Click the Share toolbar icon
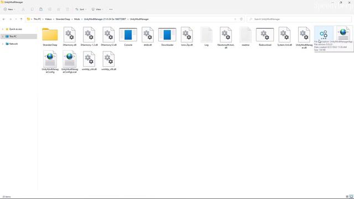 [59, 9]
